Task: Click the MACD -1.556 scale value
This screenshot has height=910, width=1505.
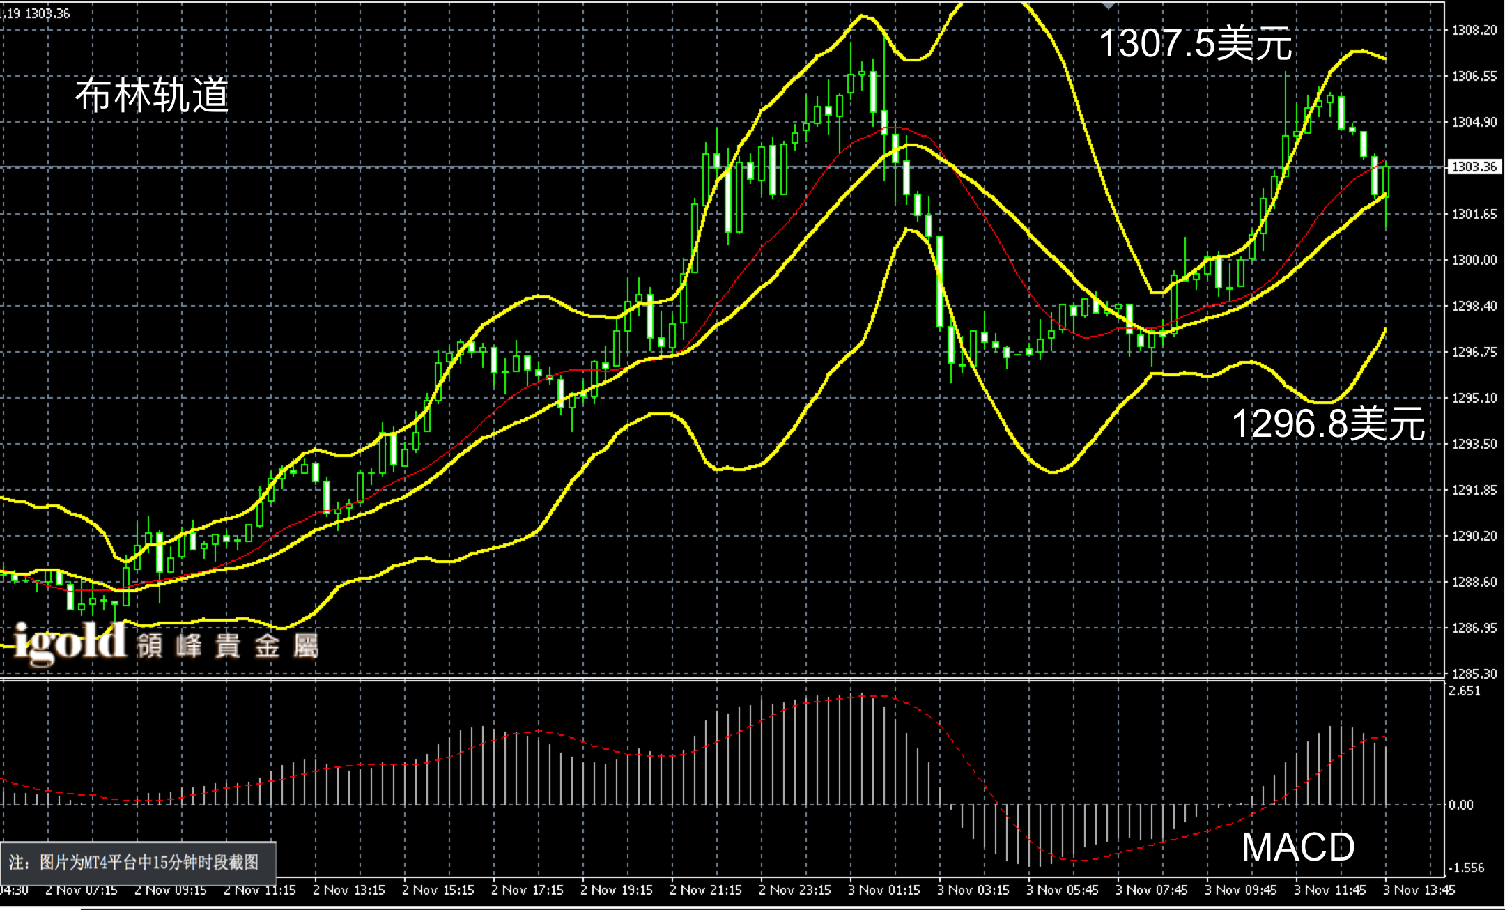Action: [1467, 868]
